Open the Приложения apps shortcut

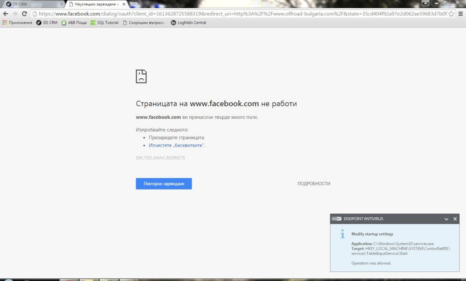pyautogui.click(x=17, y=22)
